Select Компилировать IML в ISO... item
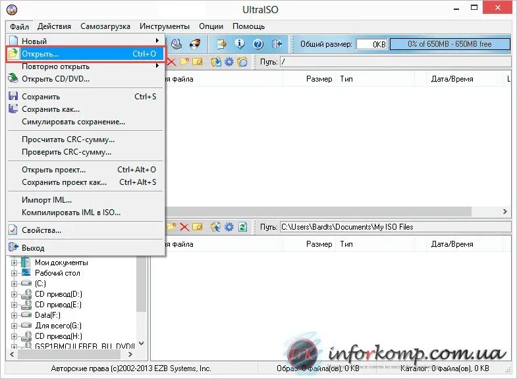The width and height of the screenshot is (517, 379). [85, 213]
